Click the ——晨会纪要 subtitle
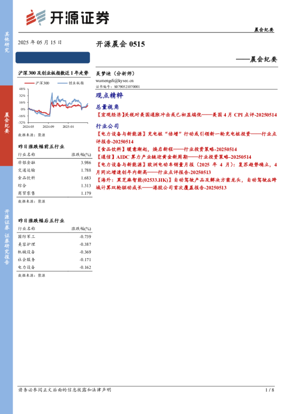This screenshot has height=414, width=292. point(257,59)
